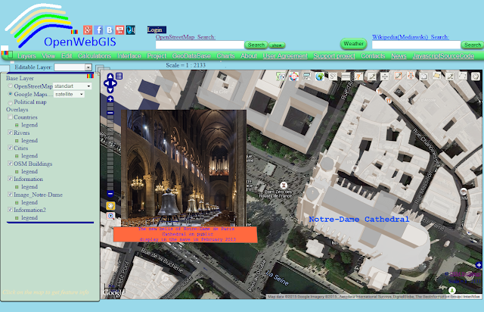Select the S² area measurement tool
Screen dimensions: 484x312
point(333,76)
